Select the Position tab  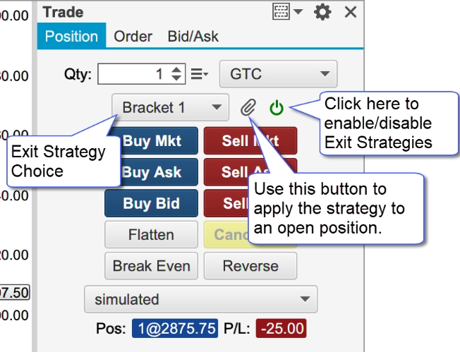[71, 36]
